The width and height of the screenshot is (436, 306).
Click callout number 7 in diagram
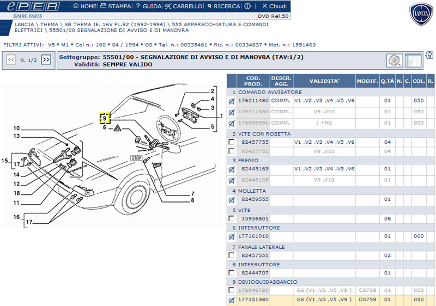[x=192, y=194]
